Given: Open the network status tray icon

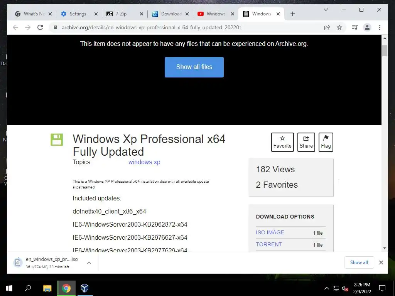Looking at the screenshot, I should [x=336, y=288].
